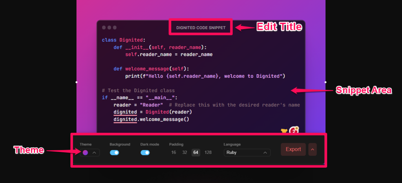Edit the DIGNITED CODE SNIPPET title field
The width and height of the screenshot is (402, 183).
pyautogui.click(x=201, y=27)
